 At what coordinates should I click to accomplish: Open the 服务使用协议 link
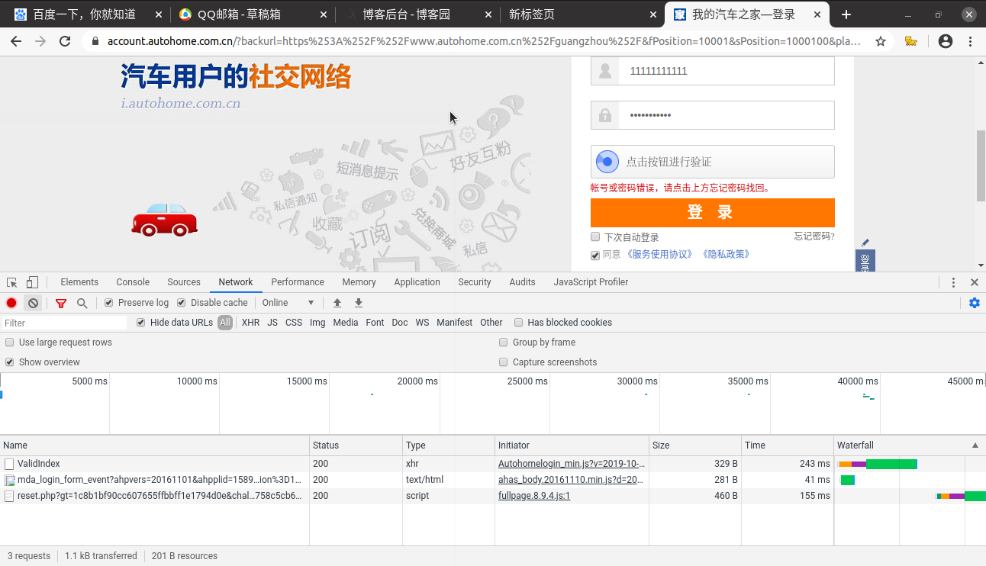tap(659, 255)
